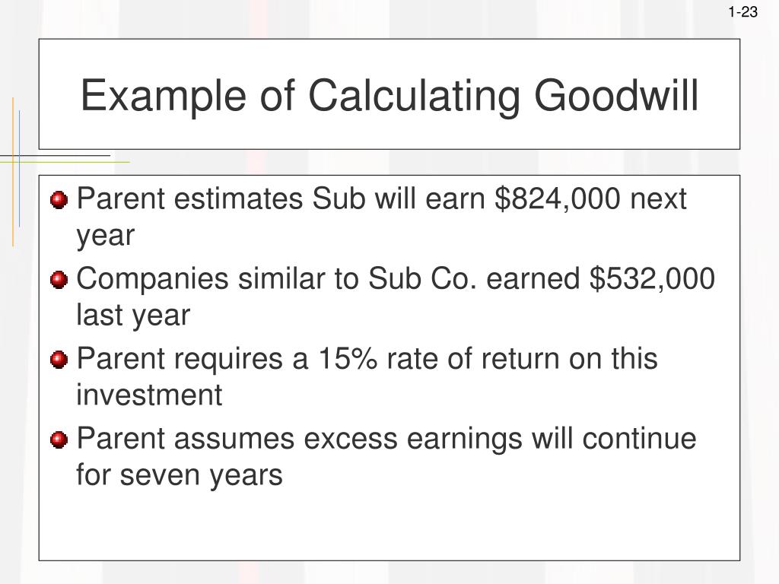Click the red bullet before 'Parent estimates'

point(59,200)
